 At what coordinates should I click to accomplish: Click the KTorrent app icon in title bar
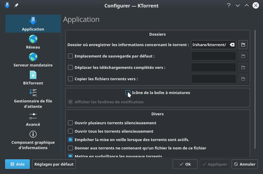(7, 5)
